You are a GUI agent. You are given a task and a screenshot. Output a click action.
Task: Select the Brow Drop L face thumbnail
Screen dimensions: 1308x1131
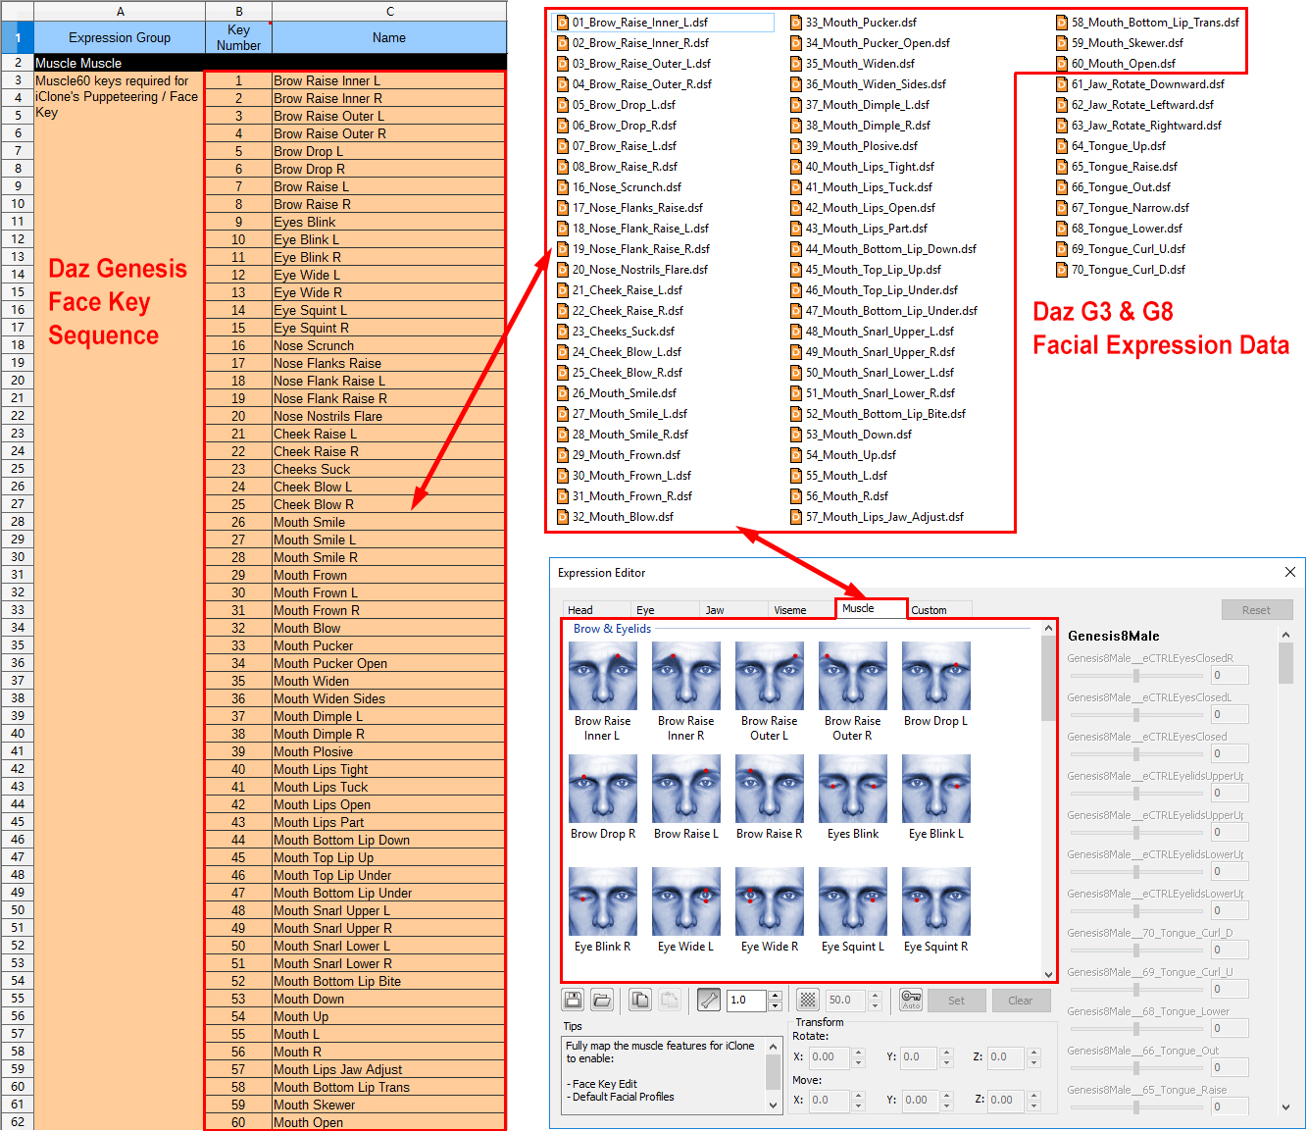[x=936, y=676]
